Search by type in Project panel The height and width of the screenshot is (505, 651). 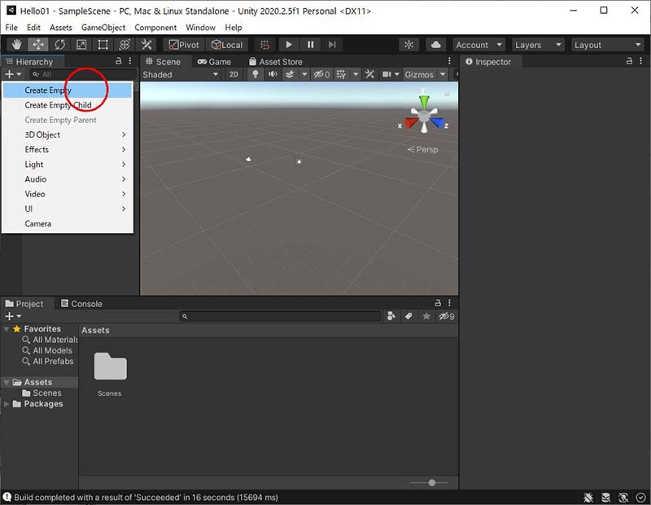click(391, 316)
